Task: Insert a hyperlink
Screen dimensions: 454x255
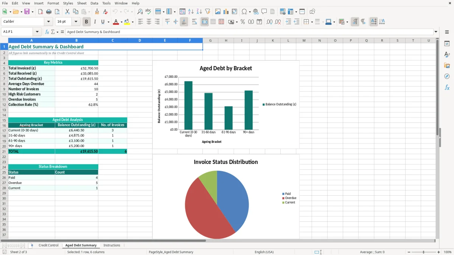Action: 256,12
